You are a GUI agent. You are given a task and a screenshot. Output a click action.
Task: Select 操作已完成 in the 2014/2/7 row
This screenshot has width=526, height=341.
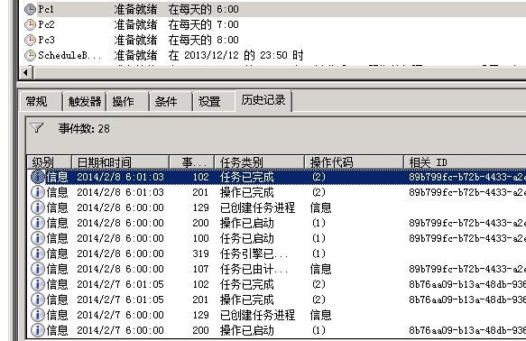point(247,300)
